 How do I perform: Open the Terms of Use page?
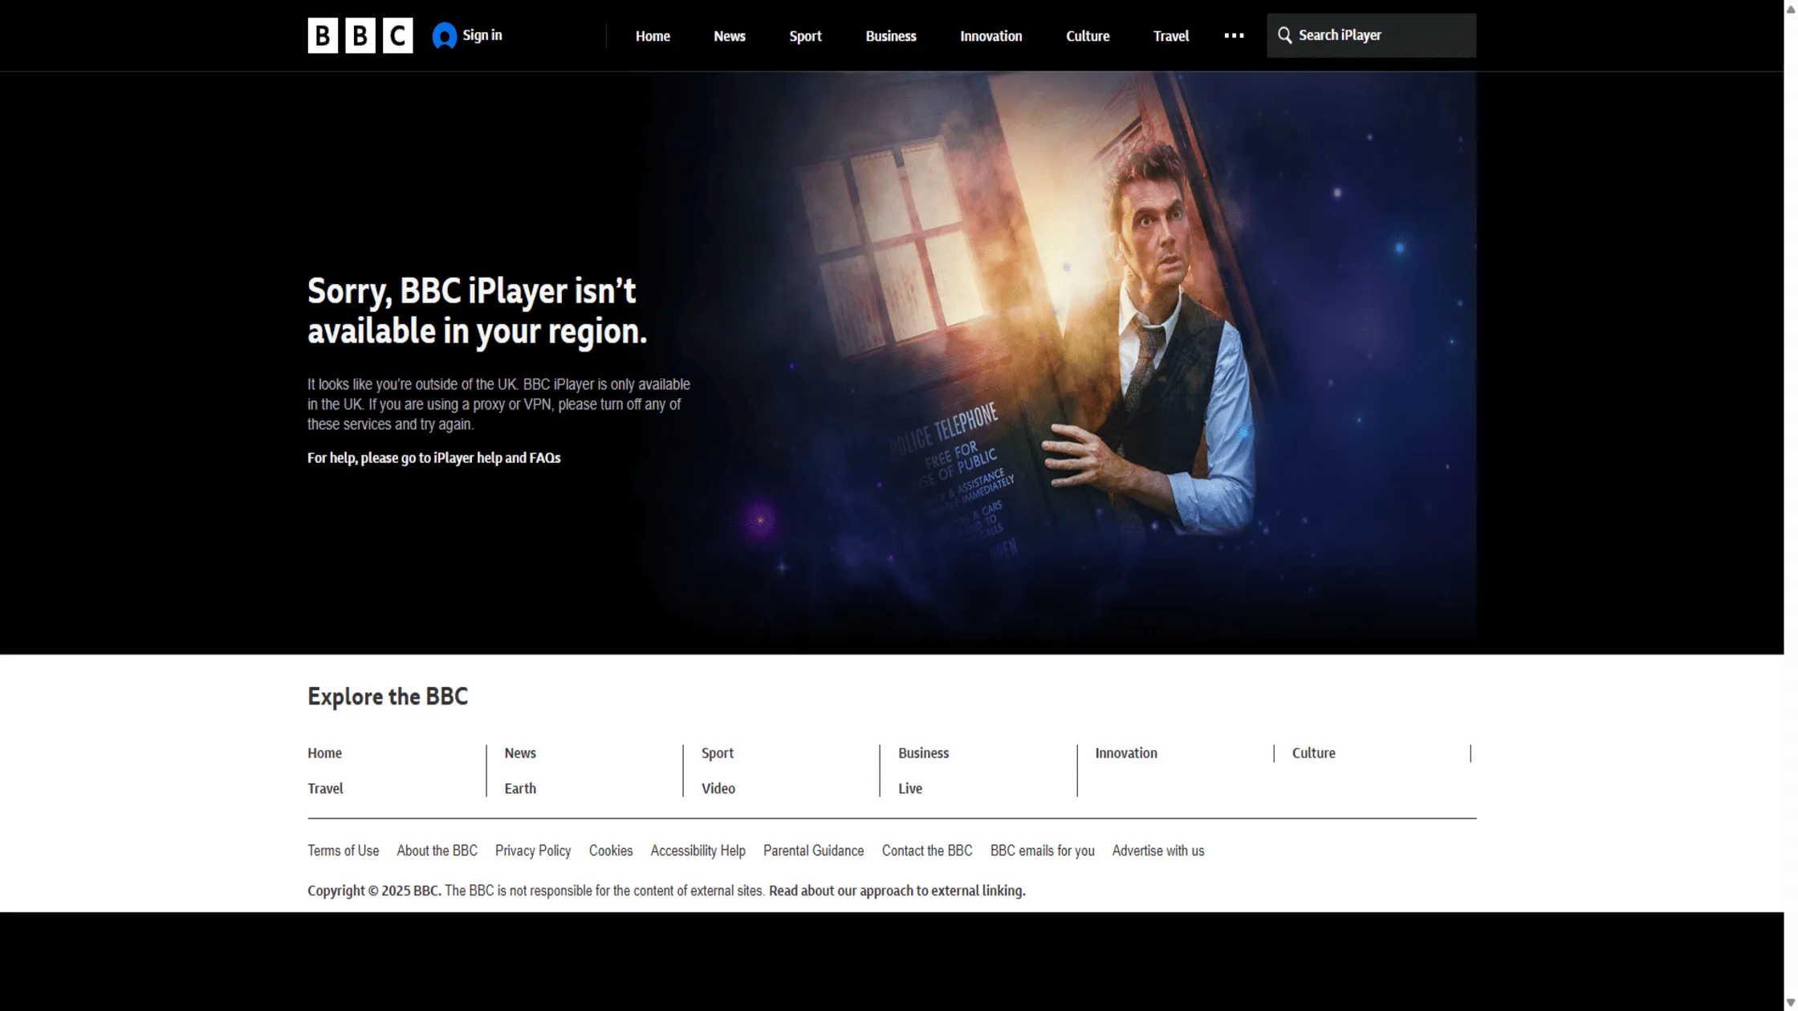pyautogui.click(x=343, y=851)
